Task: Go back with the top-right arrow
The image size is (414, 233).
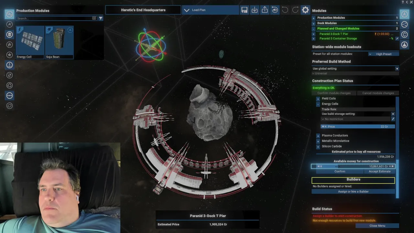Action: tap(407, 2)
